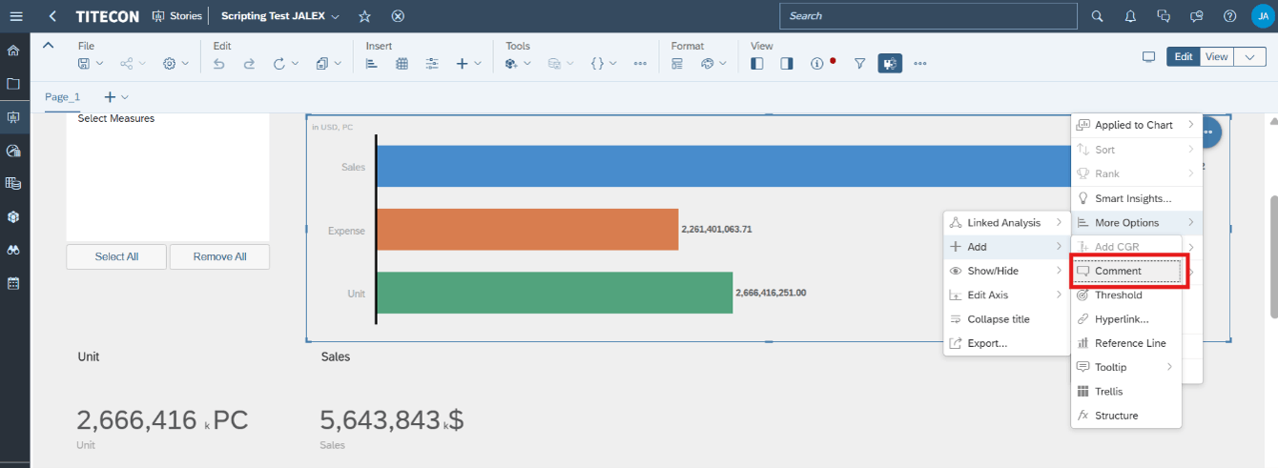Image resolution: width=1278 pixels, height=468 pixels.
Task: Open Save dropdown arrow under File
Action: (x=101, y=64)
